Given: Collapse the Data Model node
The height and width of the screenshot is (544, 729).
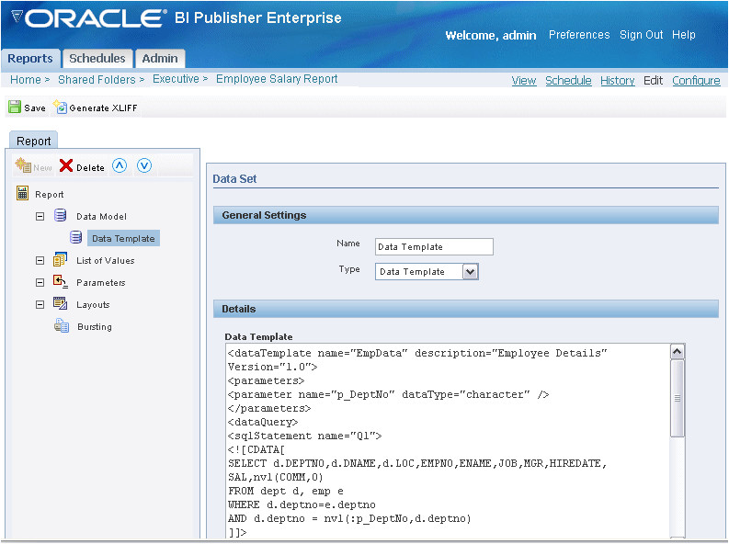Looking at the screenshot, I should (40, 217).
